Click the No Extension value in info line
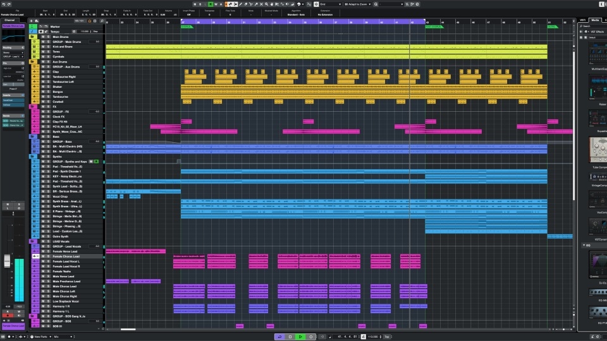This screenshot has width=607, height=341. point(325,15)
